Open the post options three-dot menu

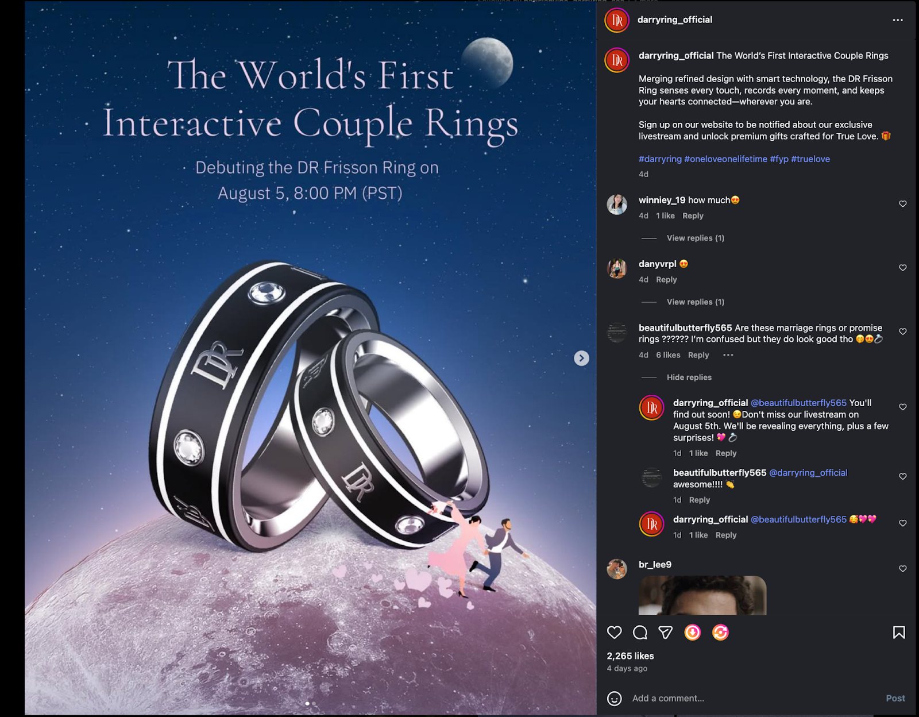tap(898, 20)
